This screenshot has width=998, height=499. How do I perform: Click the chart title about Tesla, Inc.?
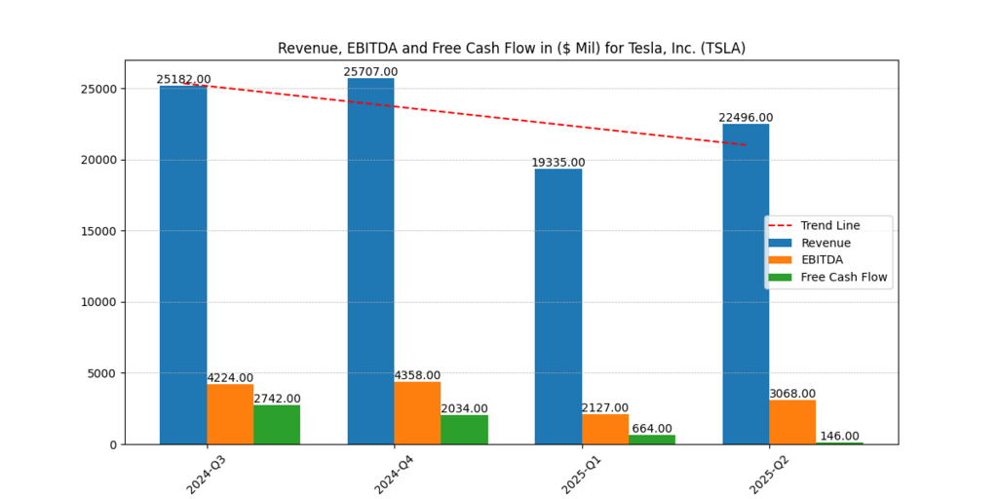pyautogui.click(x=512, y=48)
